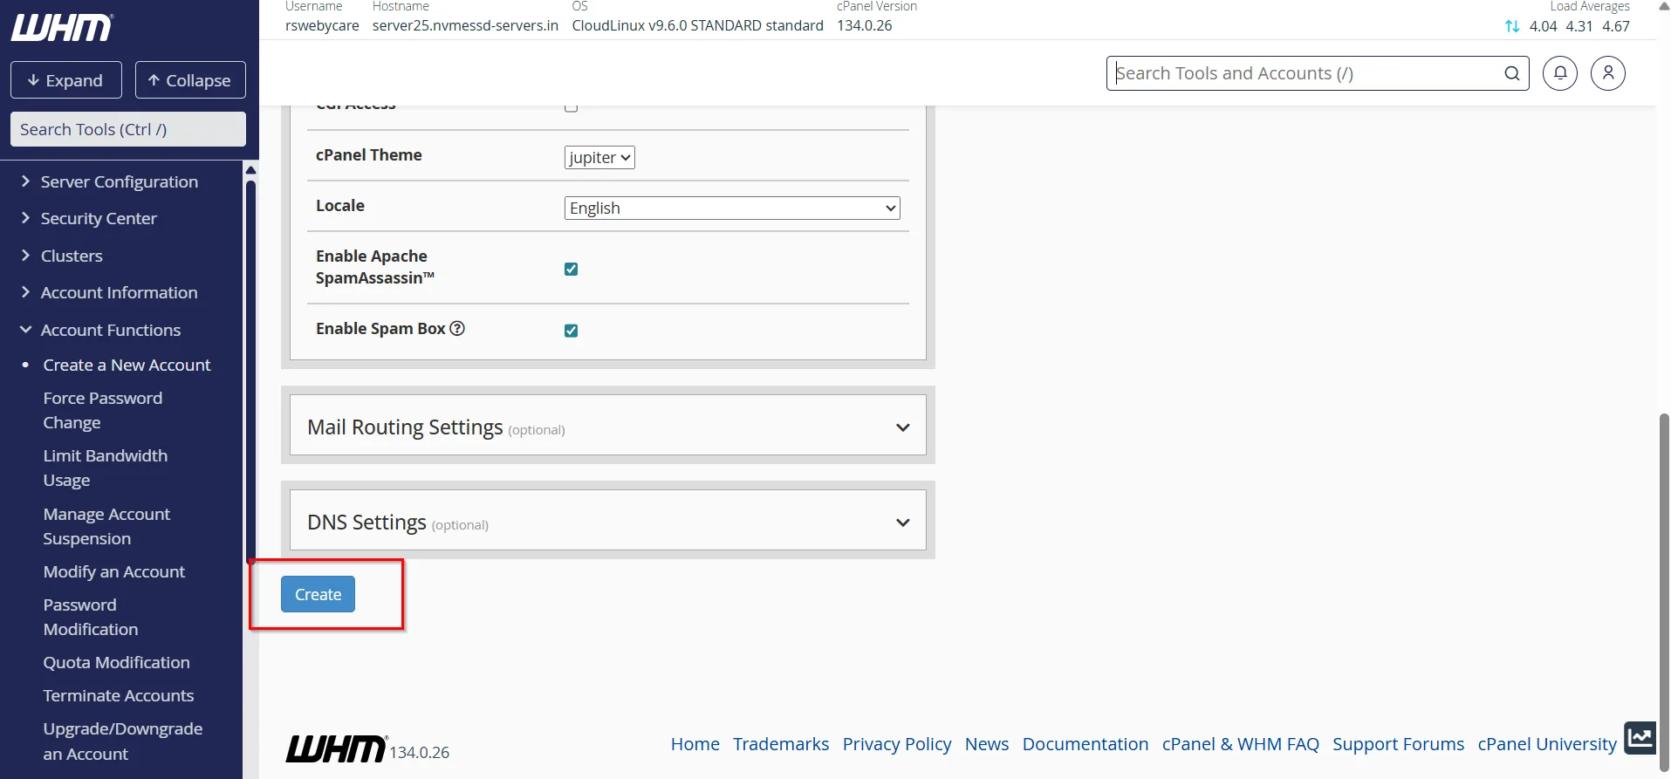The image size is (1671, 779).
Task: Expand Clusters menu
Action: pos(72,256)
